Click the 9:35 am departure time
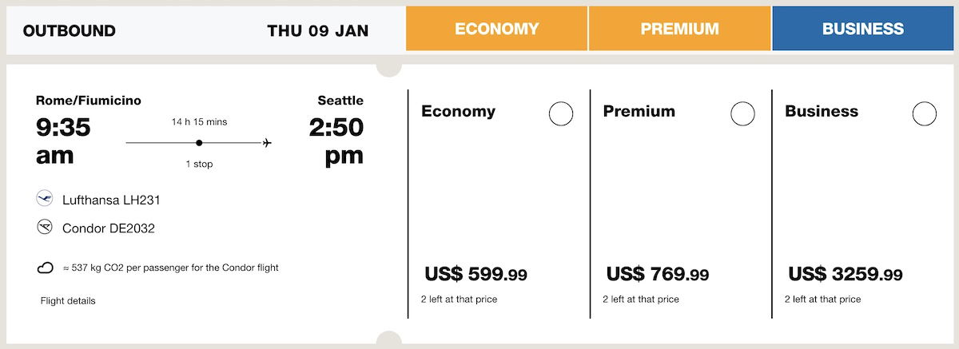 coord(63,141)
